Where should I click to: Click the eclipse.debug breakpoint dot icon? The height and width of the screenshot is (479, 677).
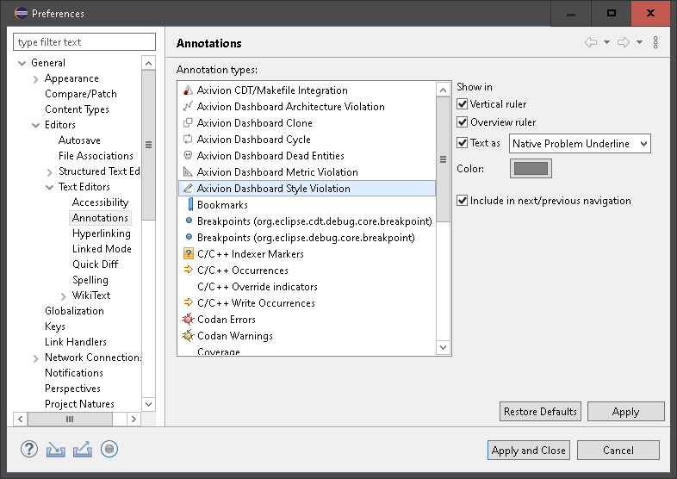pos(189,237)
